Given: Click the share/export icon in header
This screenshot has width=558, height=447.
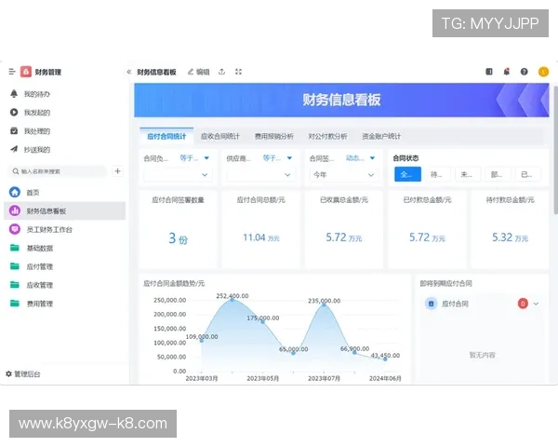Looking at the screenshot, I should click(x=221, y=72).
